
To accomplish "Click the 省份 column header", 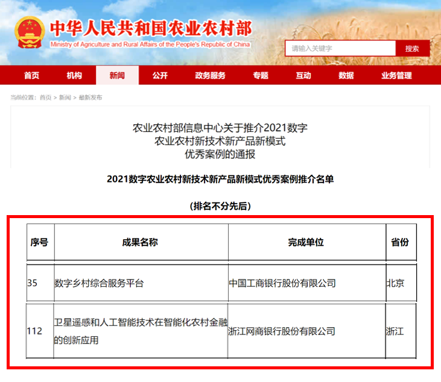I will point(400,242).
